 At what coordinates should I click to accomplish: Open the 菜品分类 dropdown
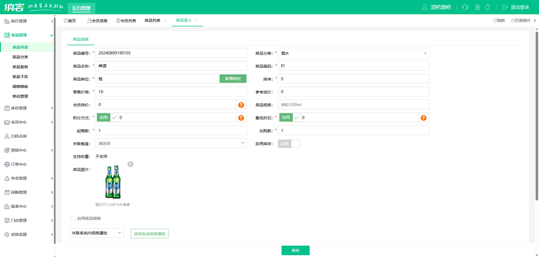pyautogui.click(x=354, y=53)
